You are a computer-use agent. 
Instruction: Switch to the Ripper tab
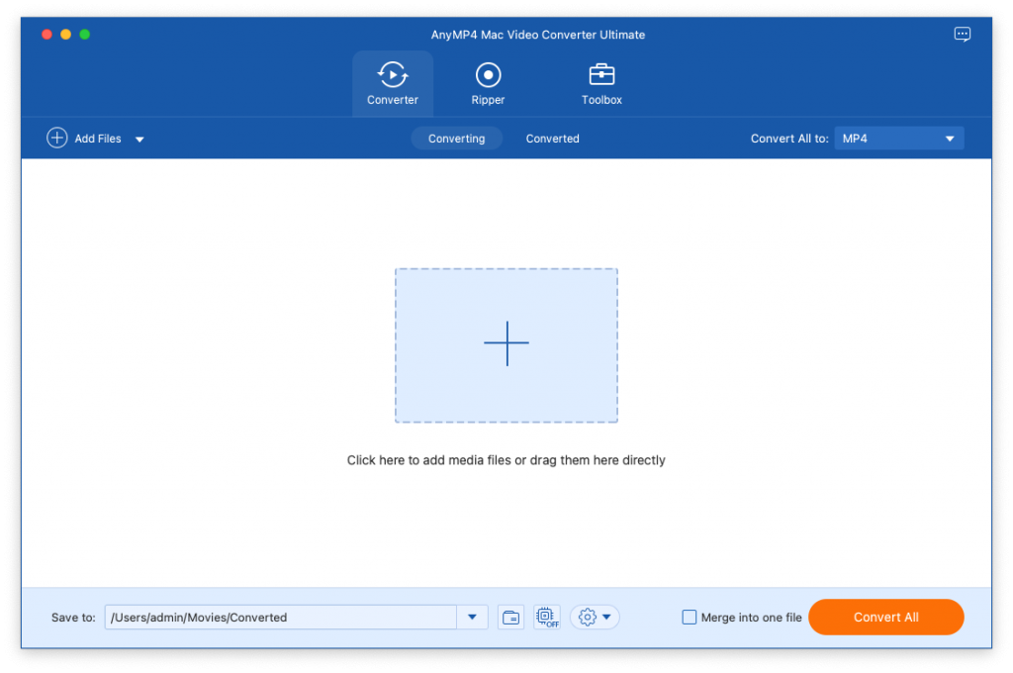pos(488,83)
